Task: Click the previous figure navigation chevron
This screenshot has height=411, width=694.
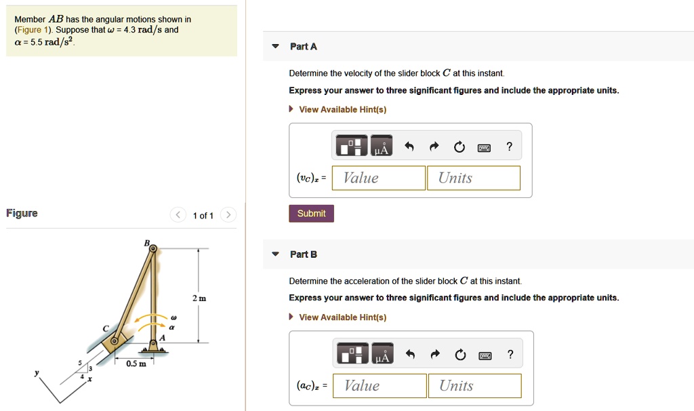Action: click(178, 215)
